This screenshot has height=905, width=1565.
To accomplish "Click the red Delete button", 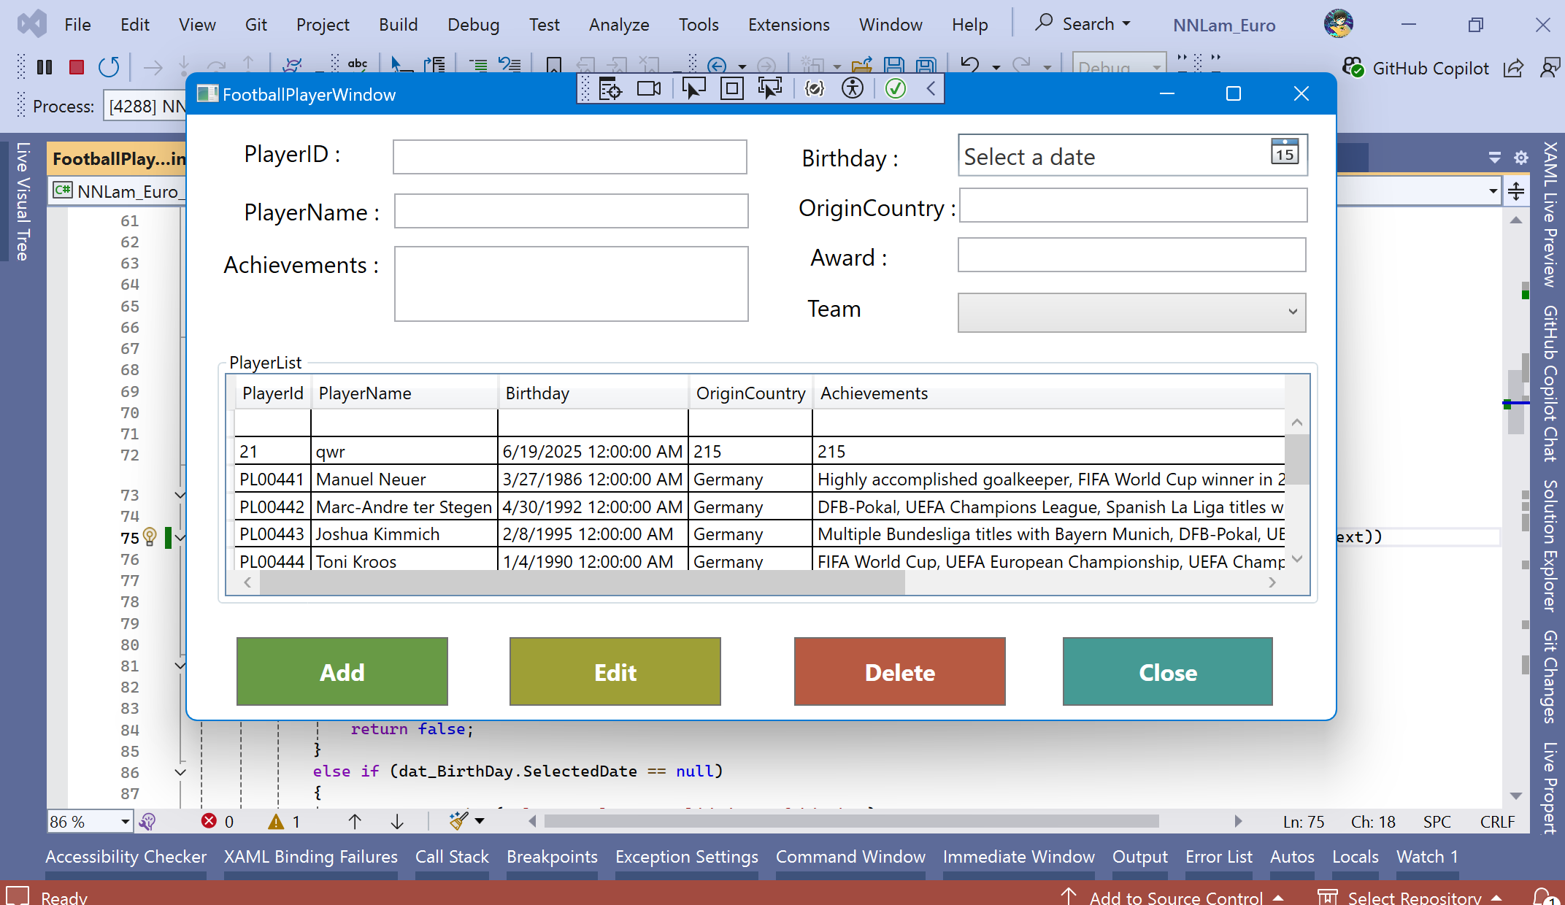I will (x=899, y=671).
